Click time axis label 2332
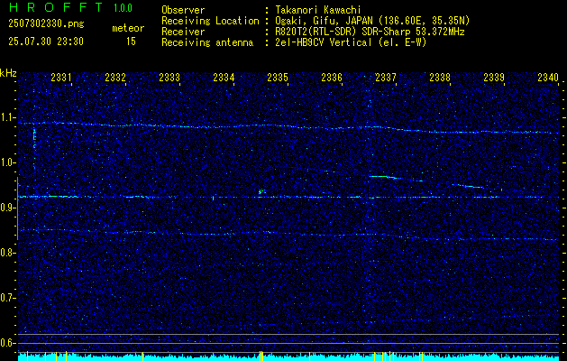The width and height of the screenshot is (567, 361). pos(115,78)
